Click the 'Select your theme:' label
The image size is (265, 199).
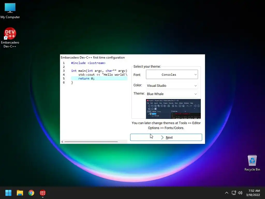pos(147,67)
